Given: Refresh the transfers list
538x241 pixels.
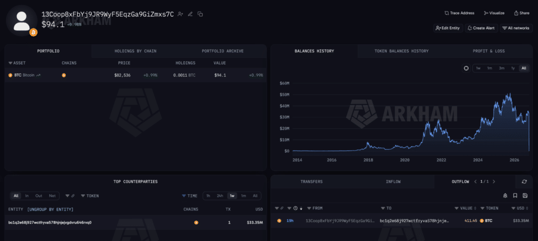Looking at the screenshot, I should point(524,182).
